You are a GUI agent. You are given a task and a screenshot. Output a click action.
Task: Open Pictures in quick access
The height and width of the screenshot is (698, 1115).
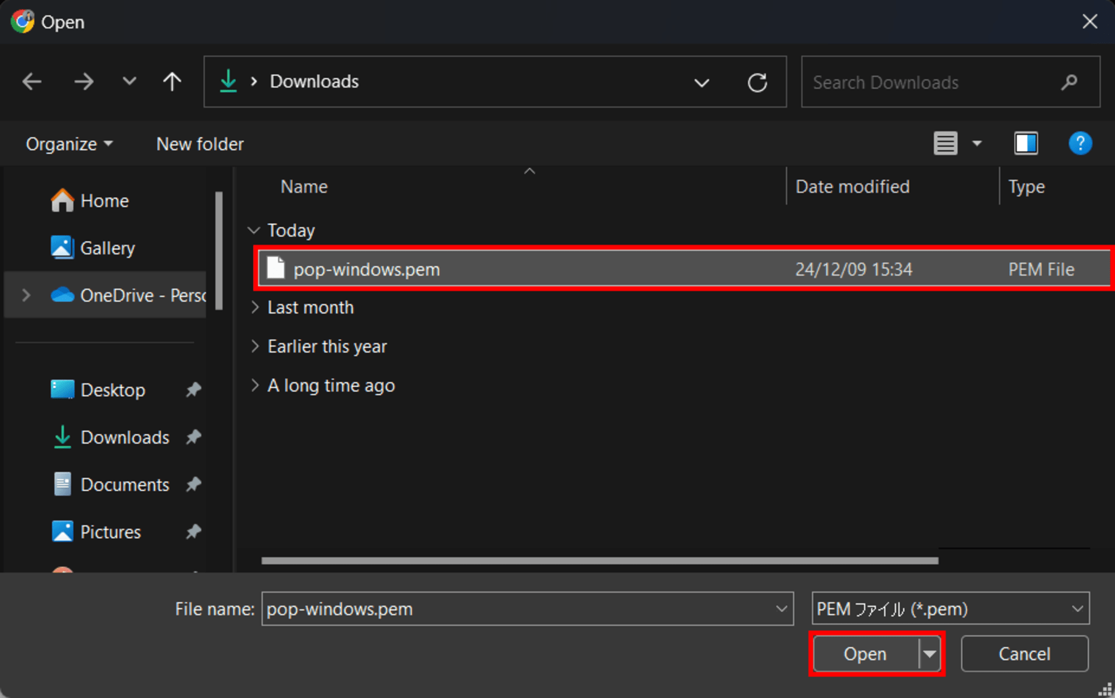point(96,532)
